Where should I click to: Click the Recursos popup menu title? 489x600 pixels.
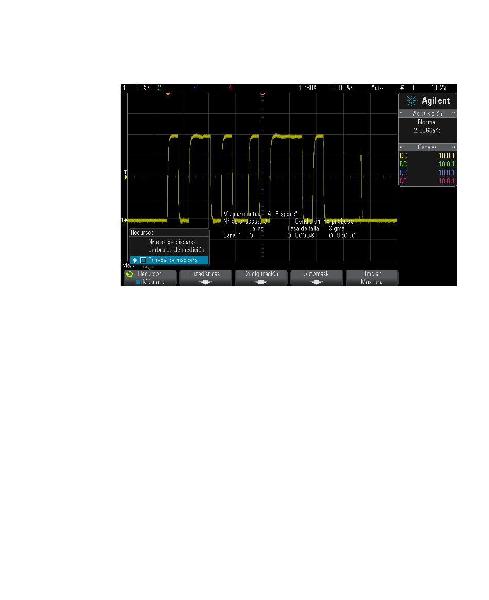tap(142, 233)
